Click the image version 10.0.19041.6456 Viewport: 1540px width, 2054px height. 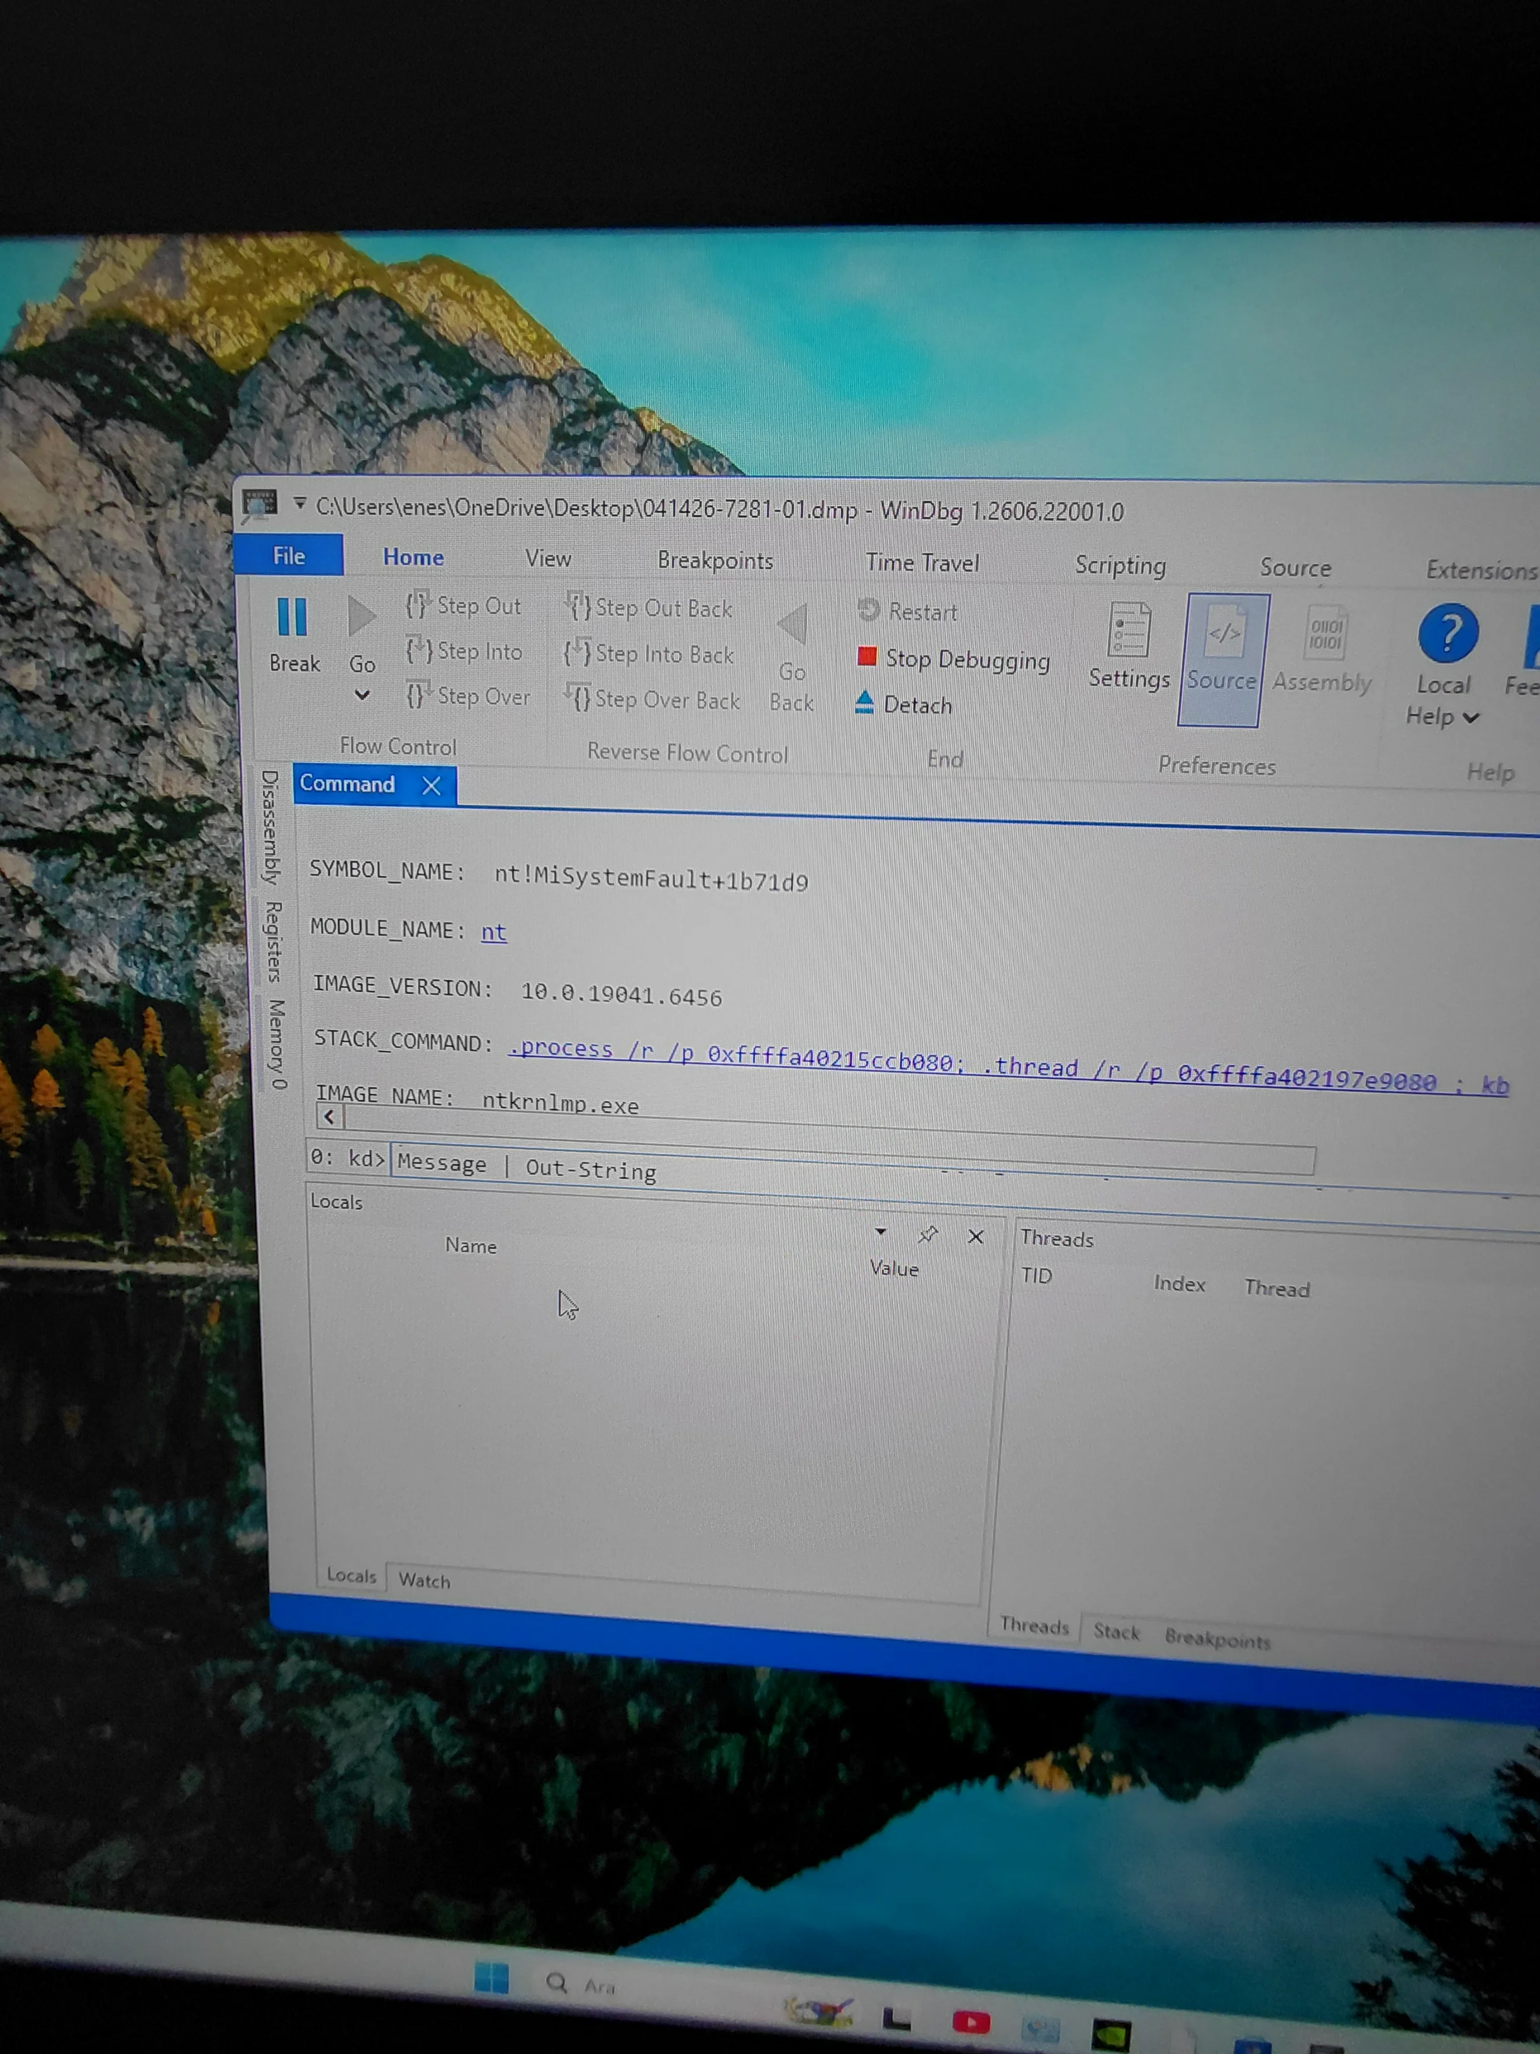coord(621,994)
